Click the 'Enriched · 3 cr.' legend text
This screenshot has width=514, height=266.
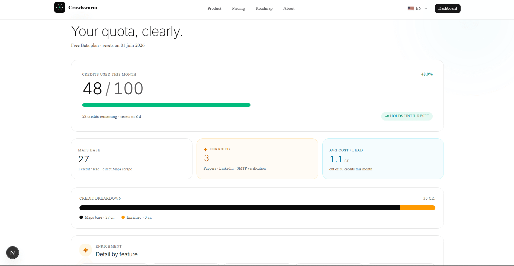click(x=139, y=217)
